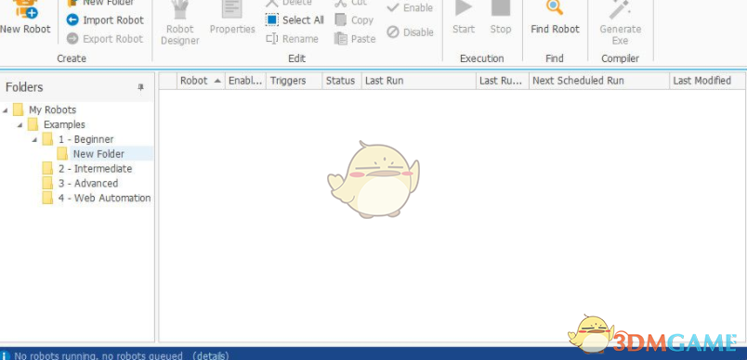Sort by Next Scheduled Run column
Screen dimensions: 747x360
(599, 81)
